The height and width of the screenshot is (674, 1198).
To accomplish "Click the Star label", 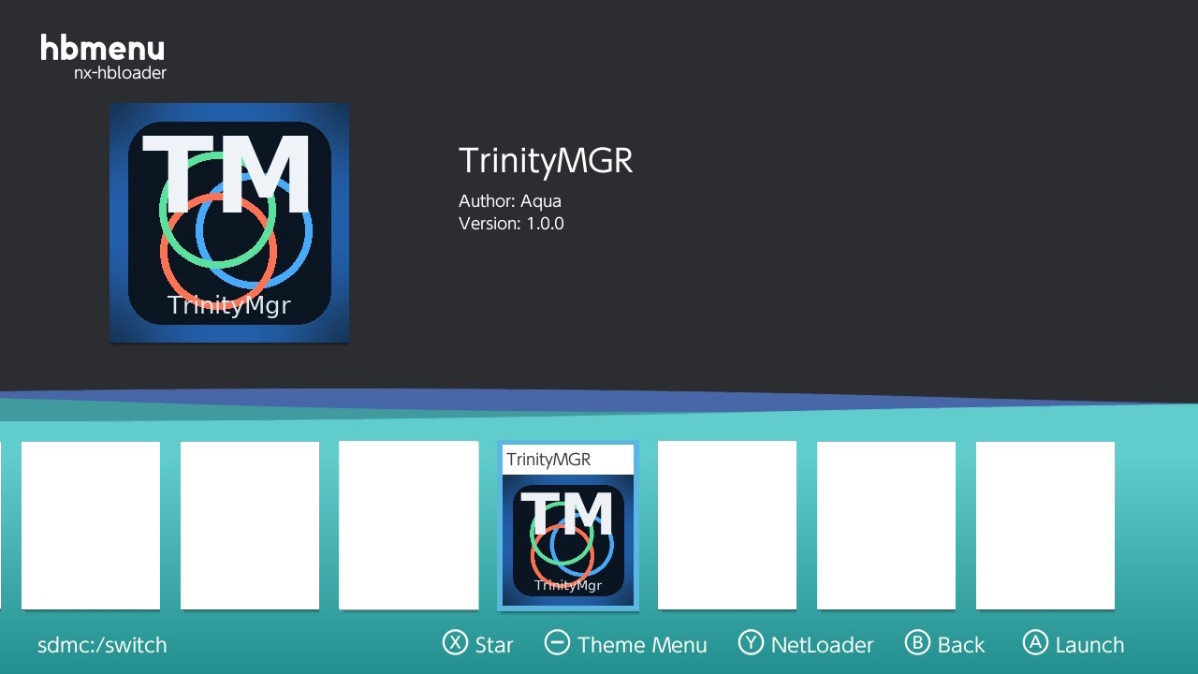I will 494,645.
